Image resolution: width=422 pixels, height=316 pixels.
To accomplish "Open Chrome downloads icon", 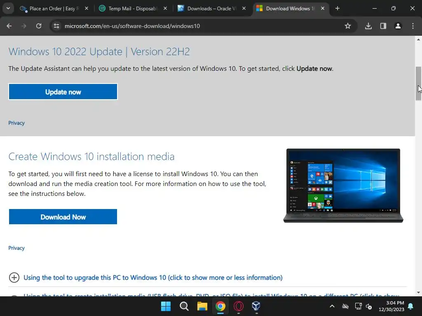I will 368,26.
